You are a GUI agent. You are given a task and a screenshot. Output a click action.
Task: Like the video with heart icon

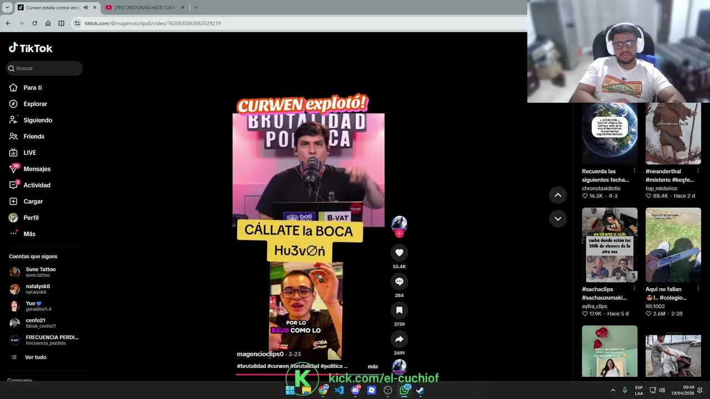pyautogui.click(x=399, y=253)
